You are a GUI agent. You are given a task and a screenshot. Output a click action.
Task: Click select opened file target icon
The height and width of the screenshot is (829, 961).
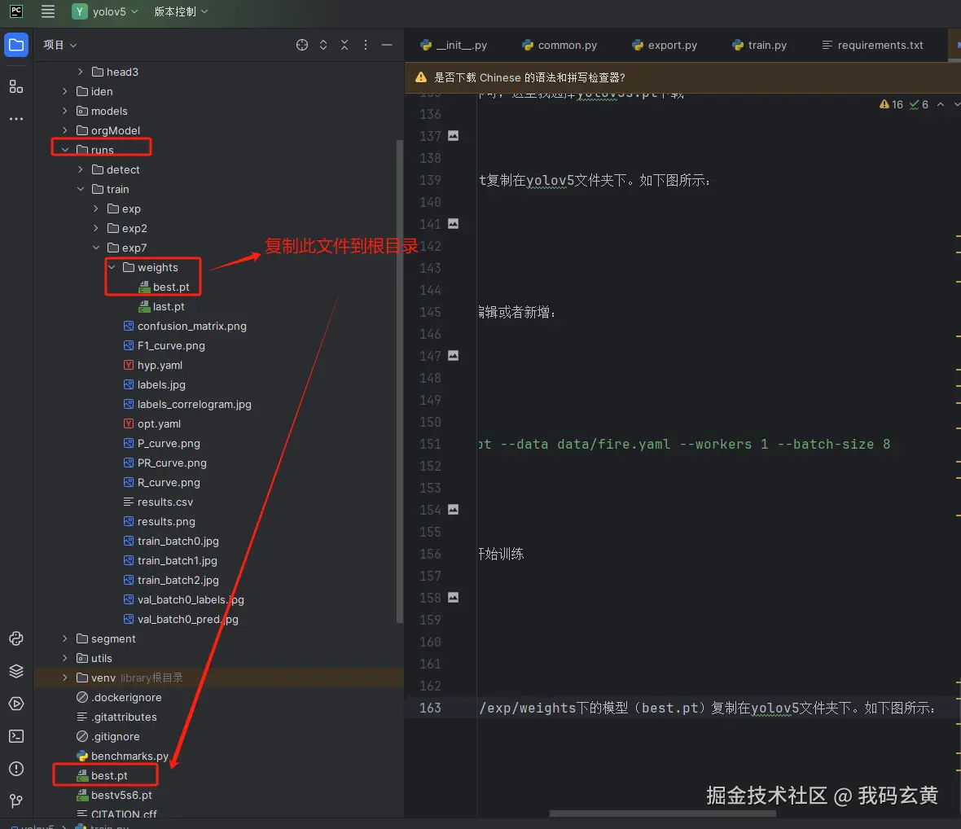(x=301, y=45)
